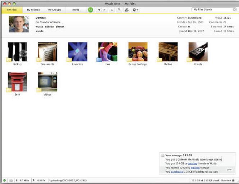Click the Joined date text

pos(191,31)
